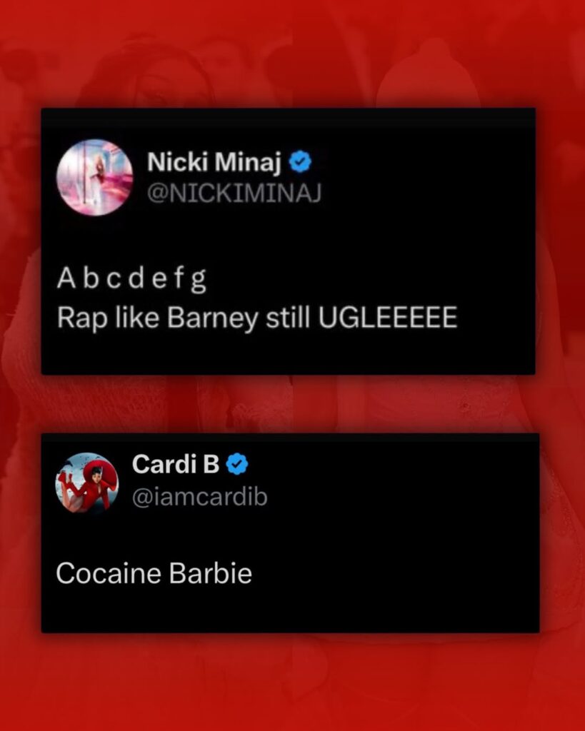Click the letter 'g' ending the alphabet line
Image resolution: width=585 pixels, height=731 pixels.
click(x=199, y=281)
